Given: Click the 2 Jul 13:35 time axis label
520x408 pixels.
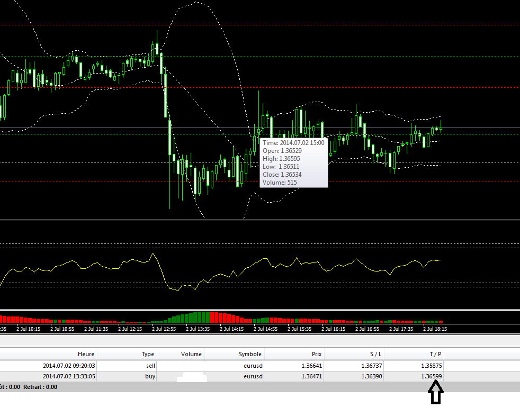Looking at the screenshot, I should tap(198, 329).
